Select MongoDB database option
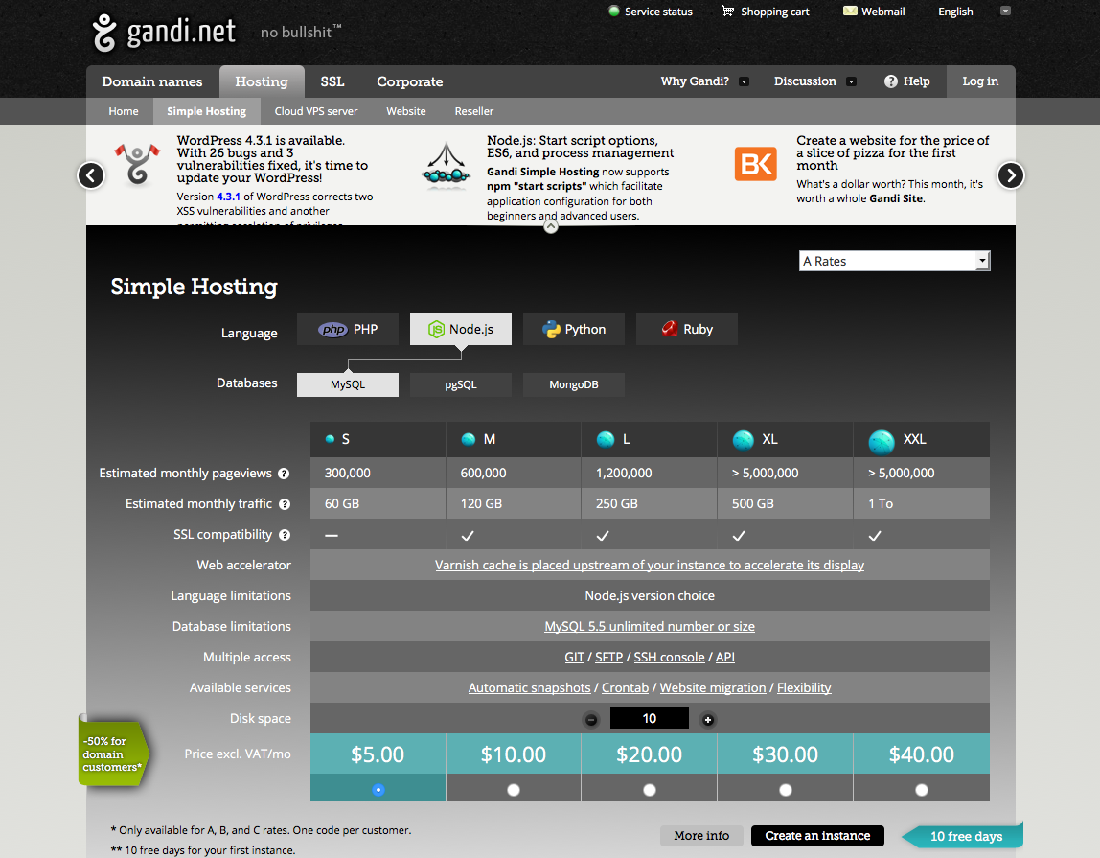Screen dimensions: 1100x858 click(x=574, y=384)
